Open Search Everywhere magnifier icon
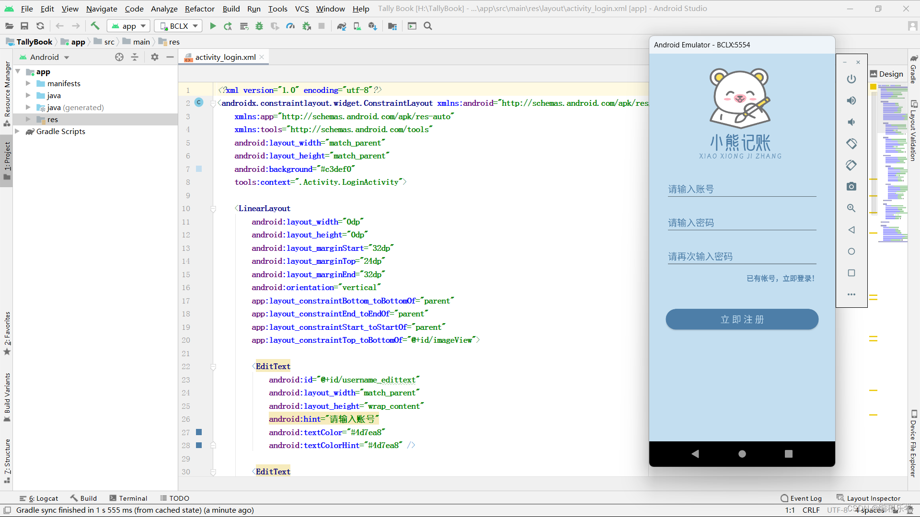 pyautogui.click(x=427, y=26)
